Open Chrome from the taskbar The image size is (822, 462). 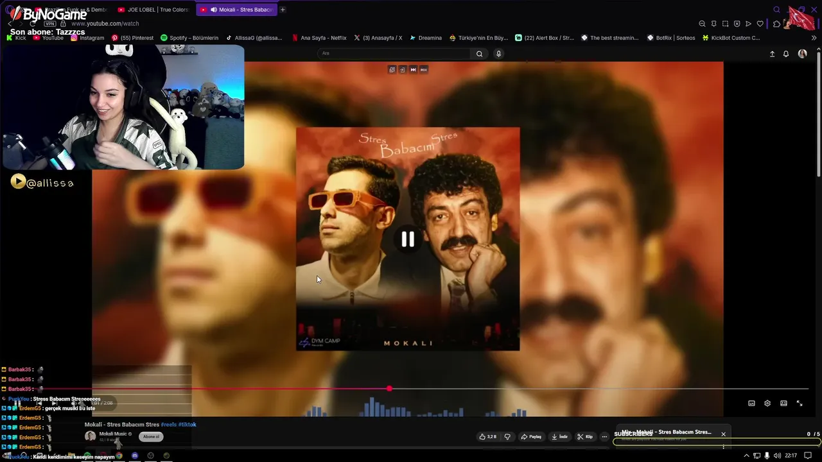tap(119, 456)
